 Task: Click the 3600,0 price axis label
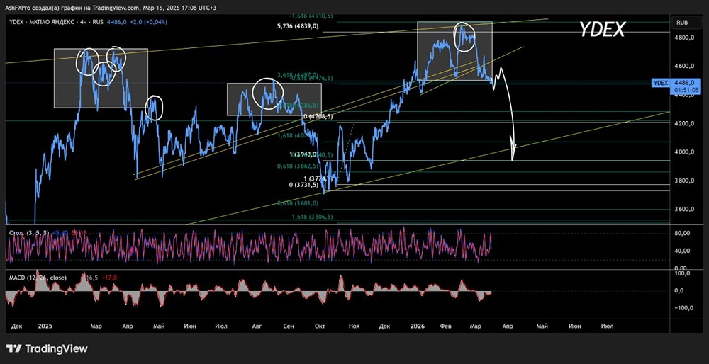coord(683,210)
